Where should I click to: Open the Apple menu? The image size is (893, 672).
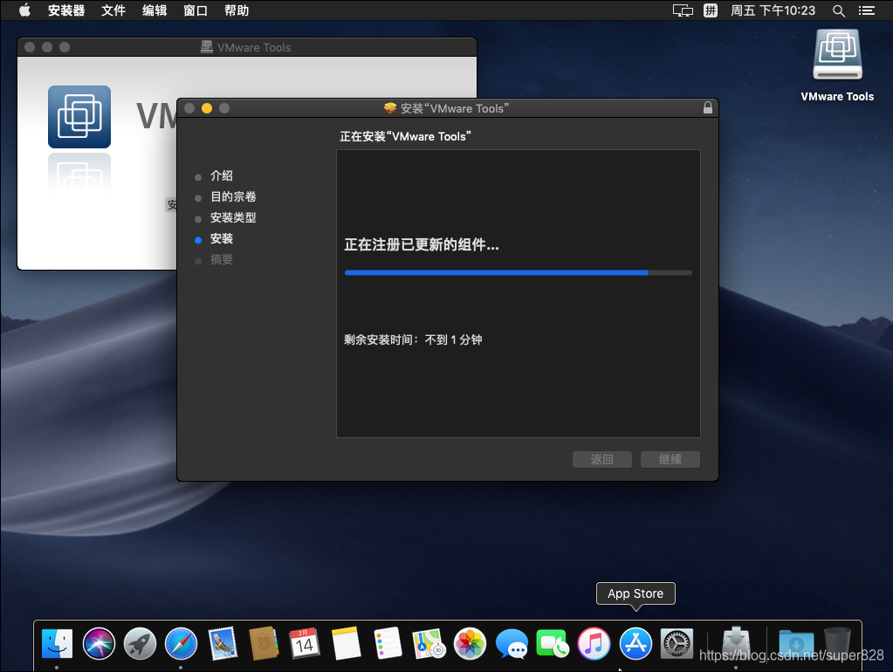coord(24,10)
